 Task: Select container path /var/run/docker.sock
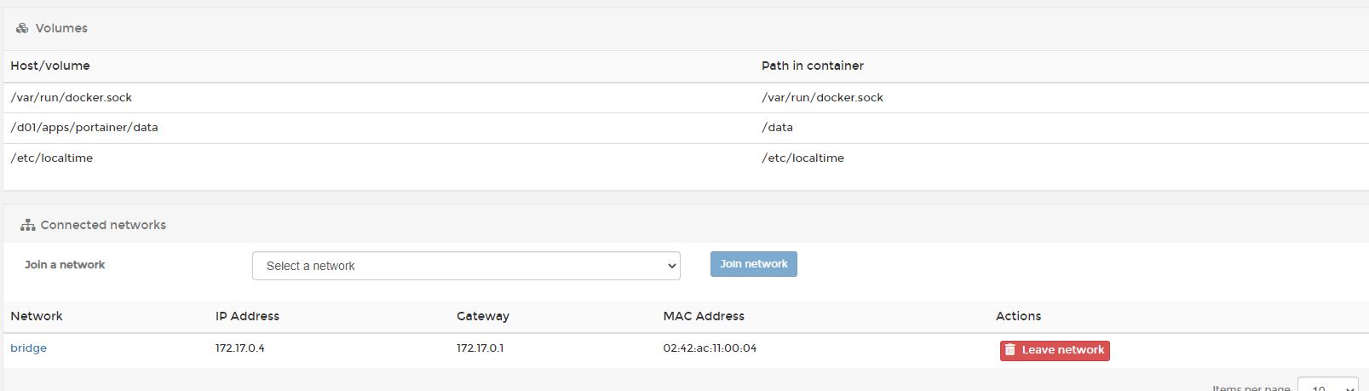click(x=822, y=97)
